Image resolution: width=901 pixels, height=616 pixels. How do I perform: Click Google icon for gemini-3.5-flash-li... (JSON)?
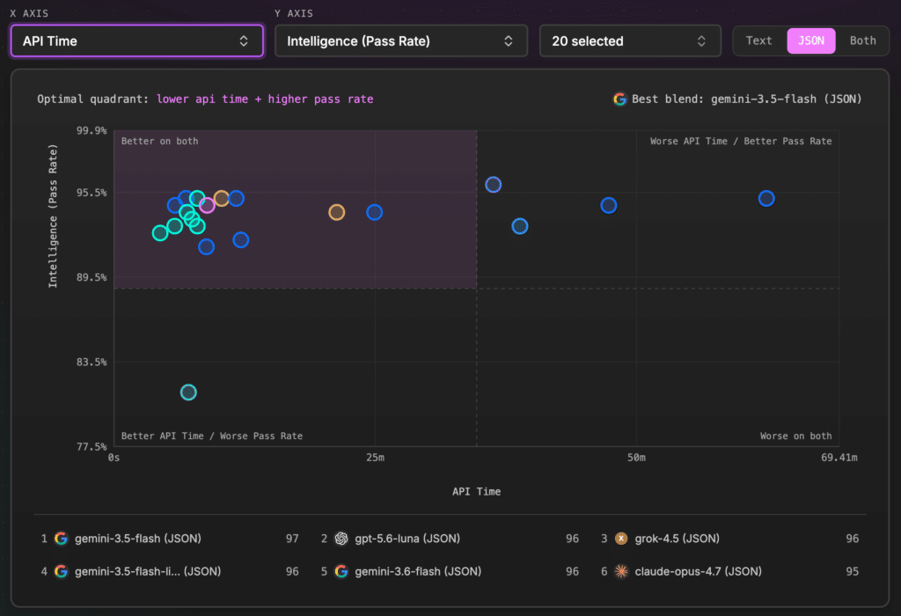tap(61, 571)
